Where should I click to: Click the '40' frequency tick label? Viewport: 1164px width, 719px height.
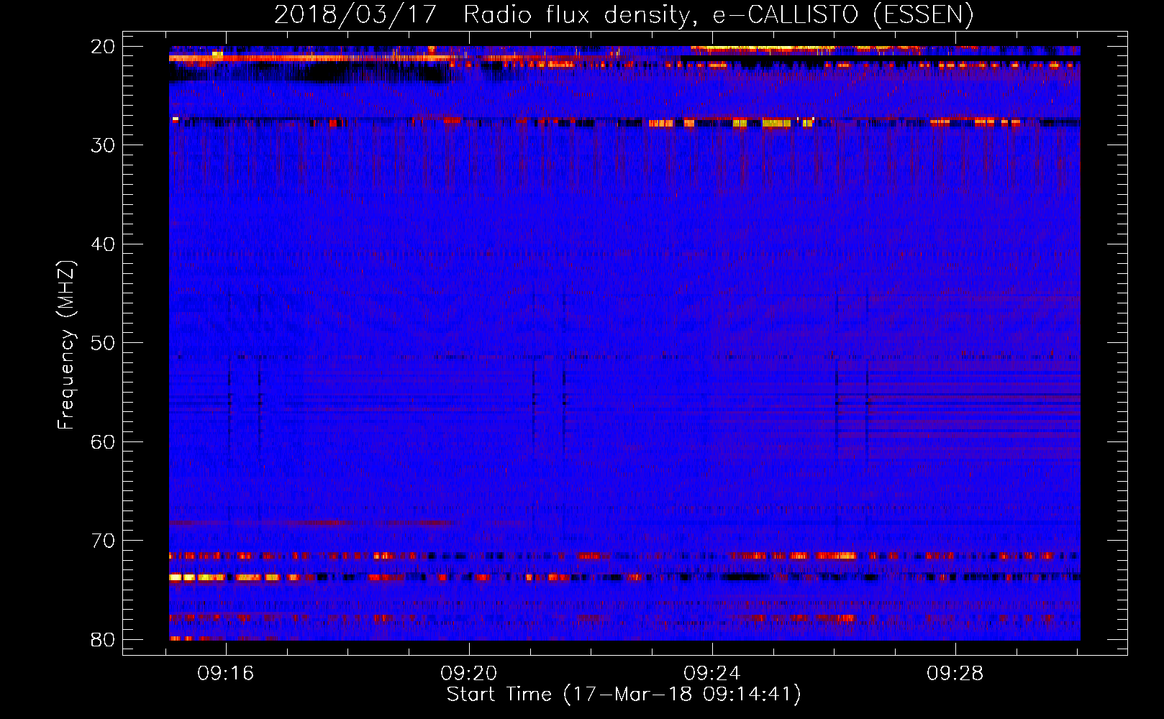[x=103, y=244]
